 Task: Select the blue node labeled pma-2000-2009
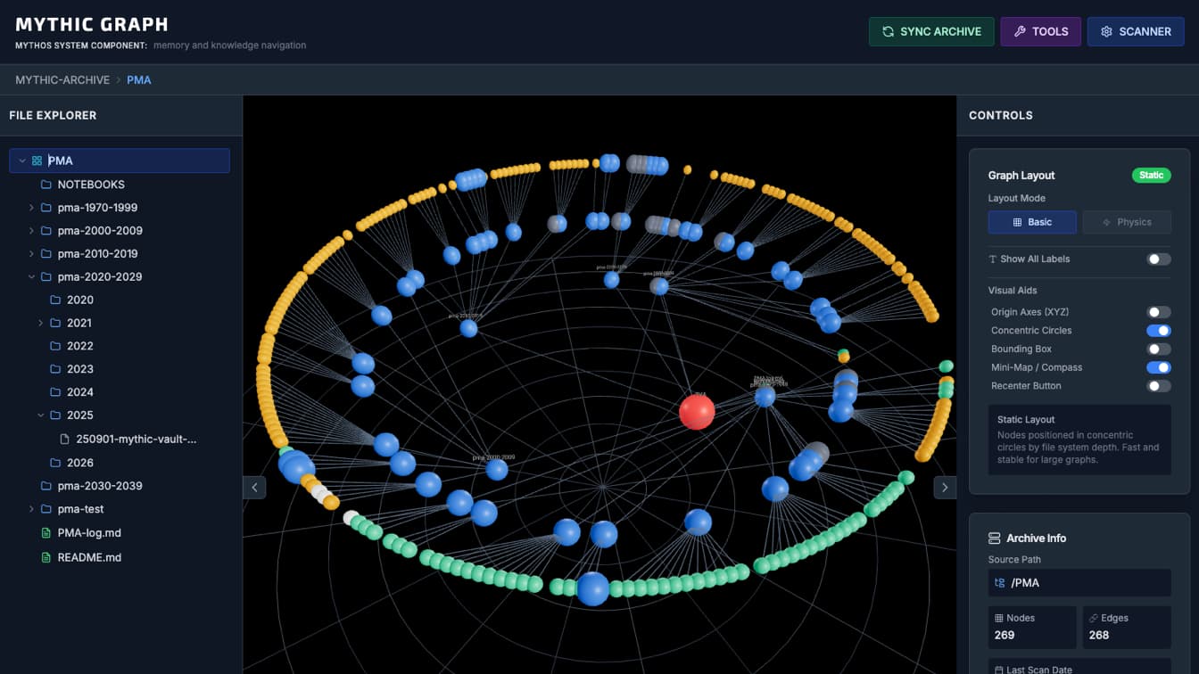click(x=497, y=470)
